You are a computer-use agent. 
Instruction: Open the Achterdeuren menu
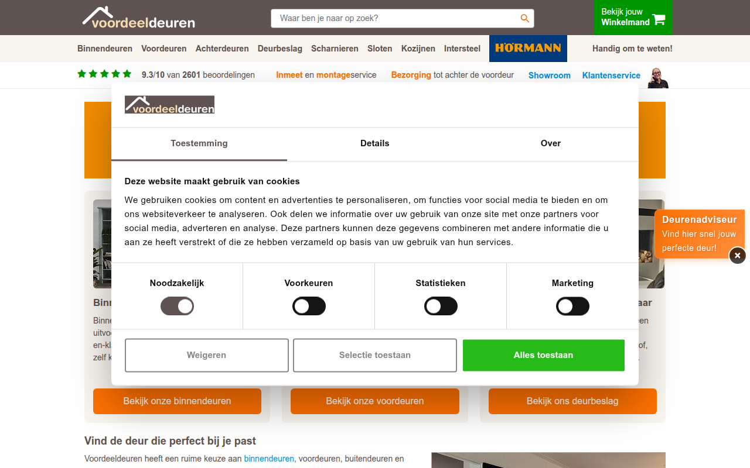tap(222, 49)
